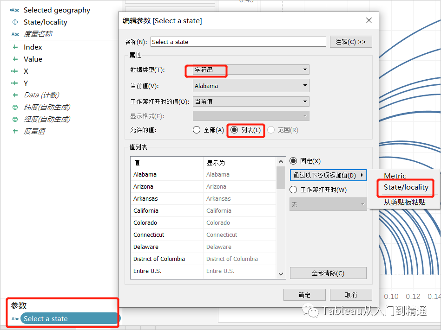Click the number icon beside Data (计数)
This screenshot has height=330, width=441.
click(15, 95)
